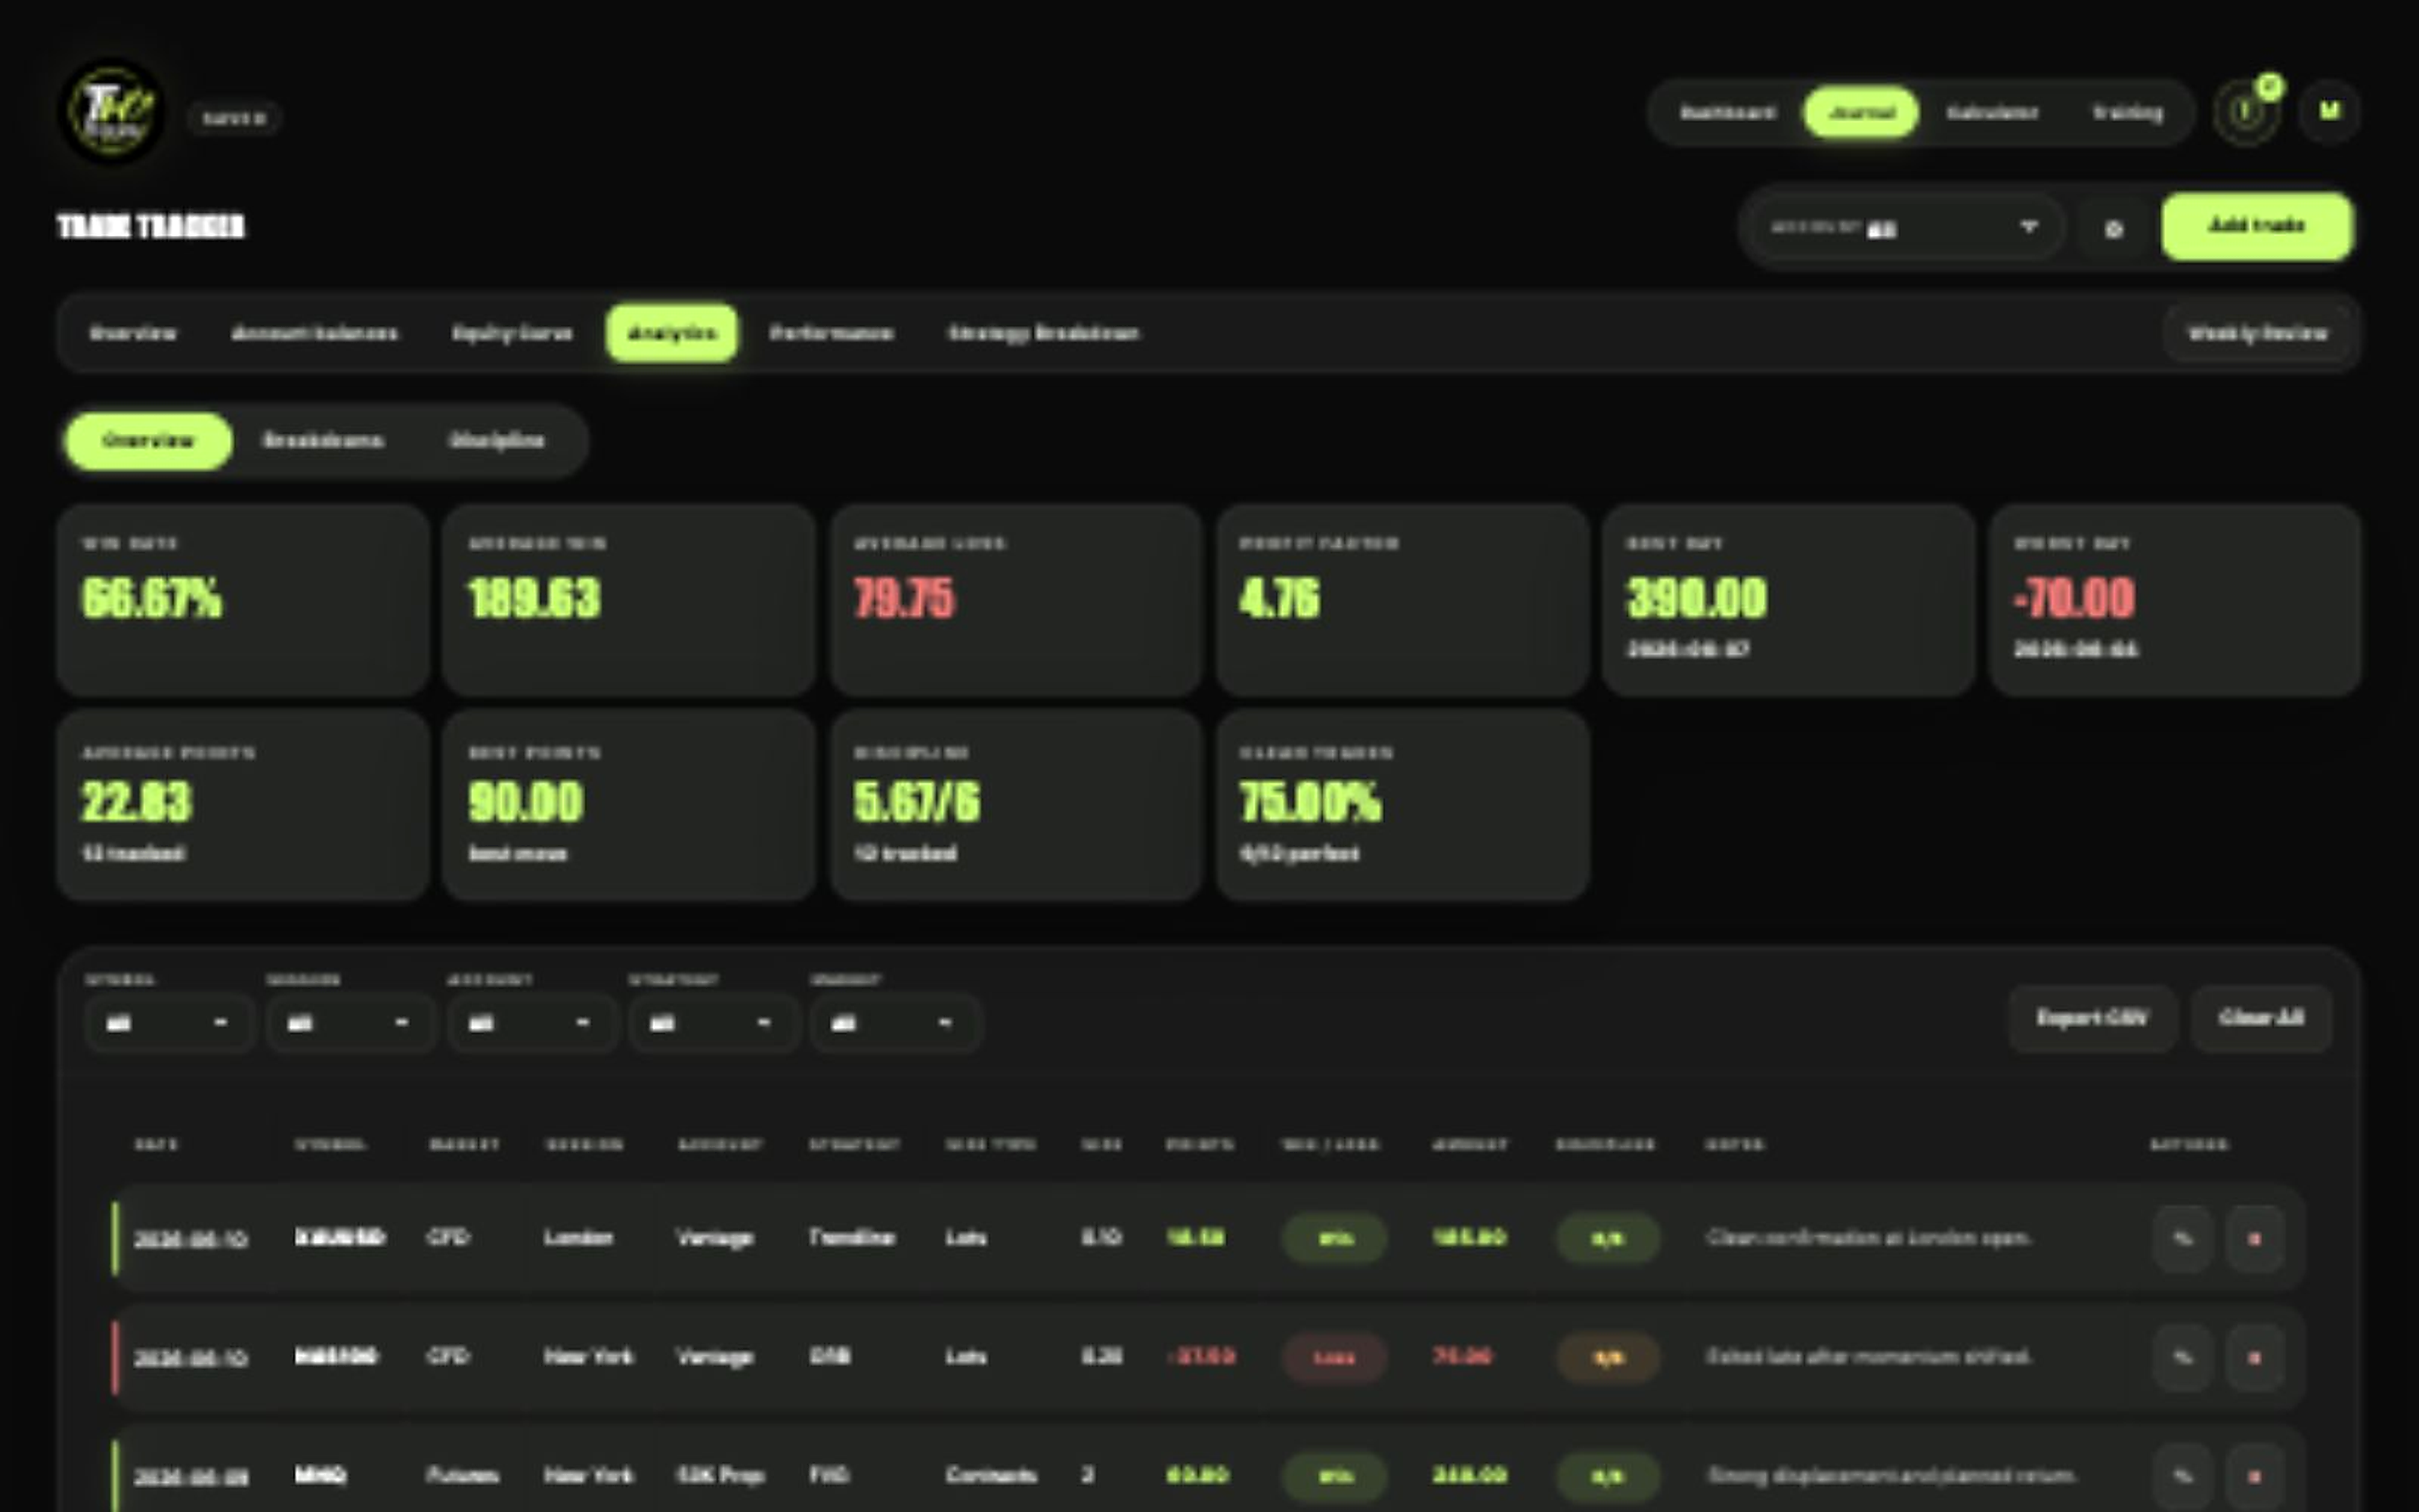Switch to the Discipline sub-tab
The height and width of the screenshot is (1512, 2419).
pos(497,441)
